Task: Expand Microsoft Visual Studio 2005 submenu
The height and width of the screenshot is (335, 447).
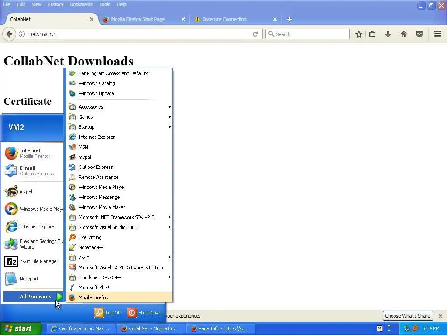Action: (119, 227)
